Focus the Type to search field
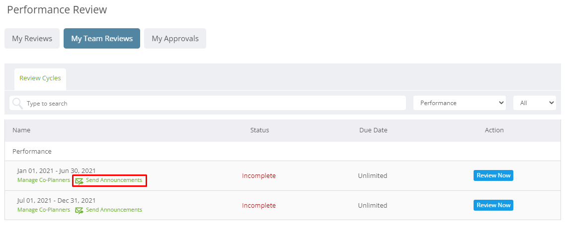This screenshot has width=566, height=227. point(208,103)
